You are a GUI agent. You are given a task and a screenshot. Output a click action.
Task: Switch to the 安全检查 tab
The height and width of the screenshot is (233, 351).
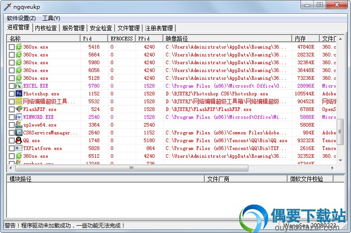(x=101, y=28)
